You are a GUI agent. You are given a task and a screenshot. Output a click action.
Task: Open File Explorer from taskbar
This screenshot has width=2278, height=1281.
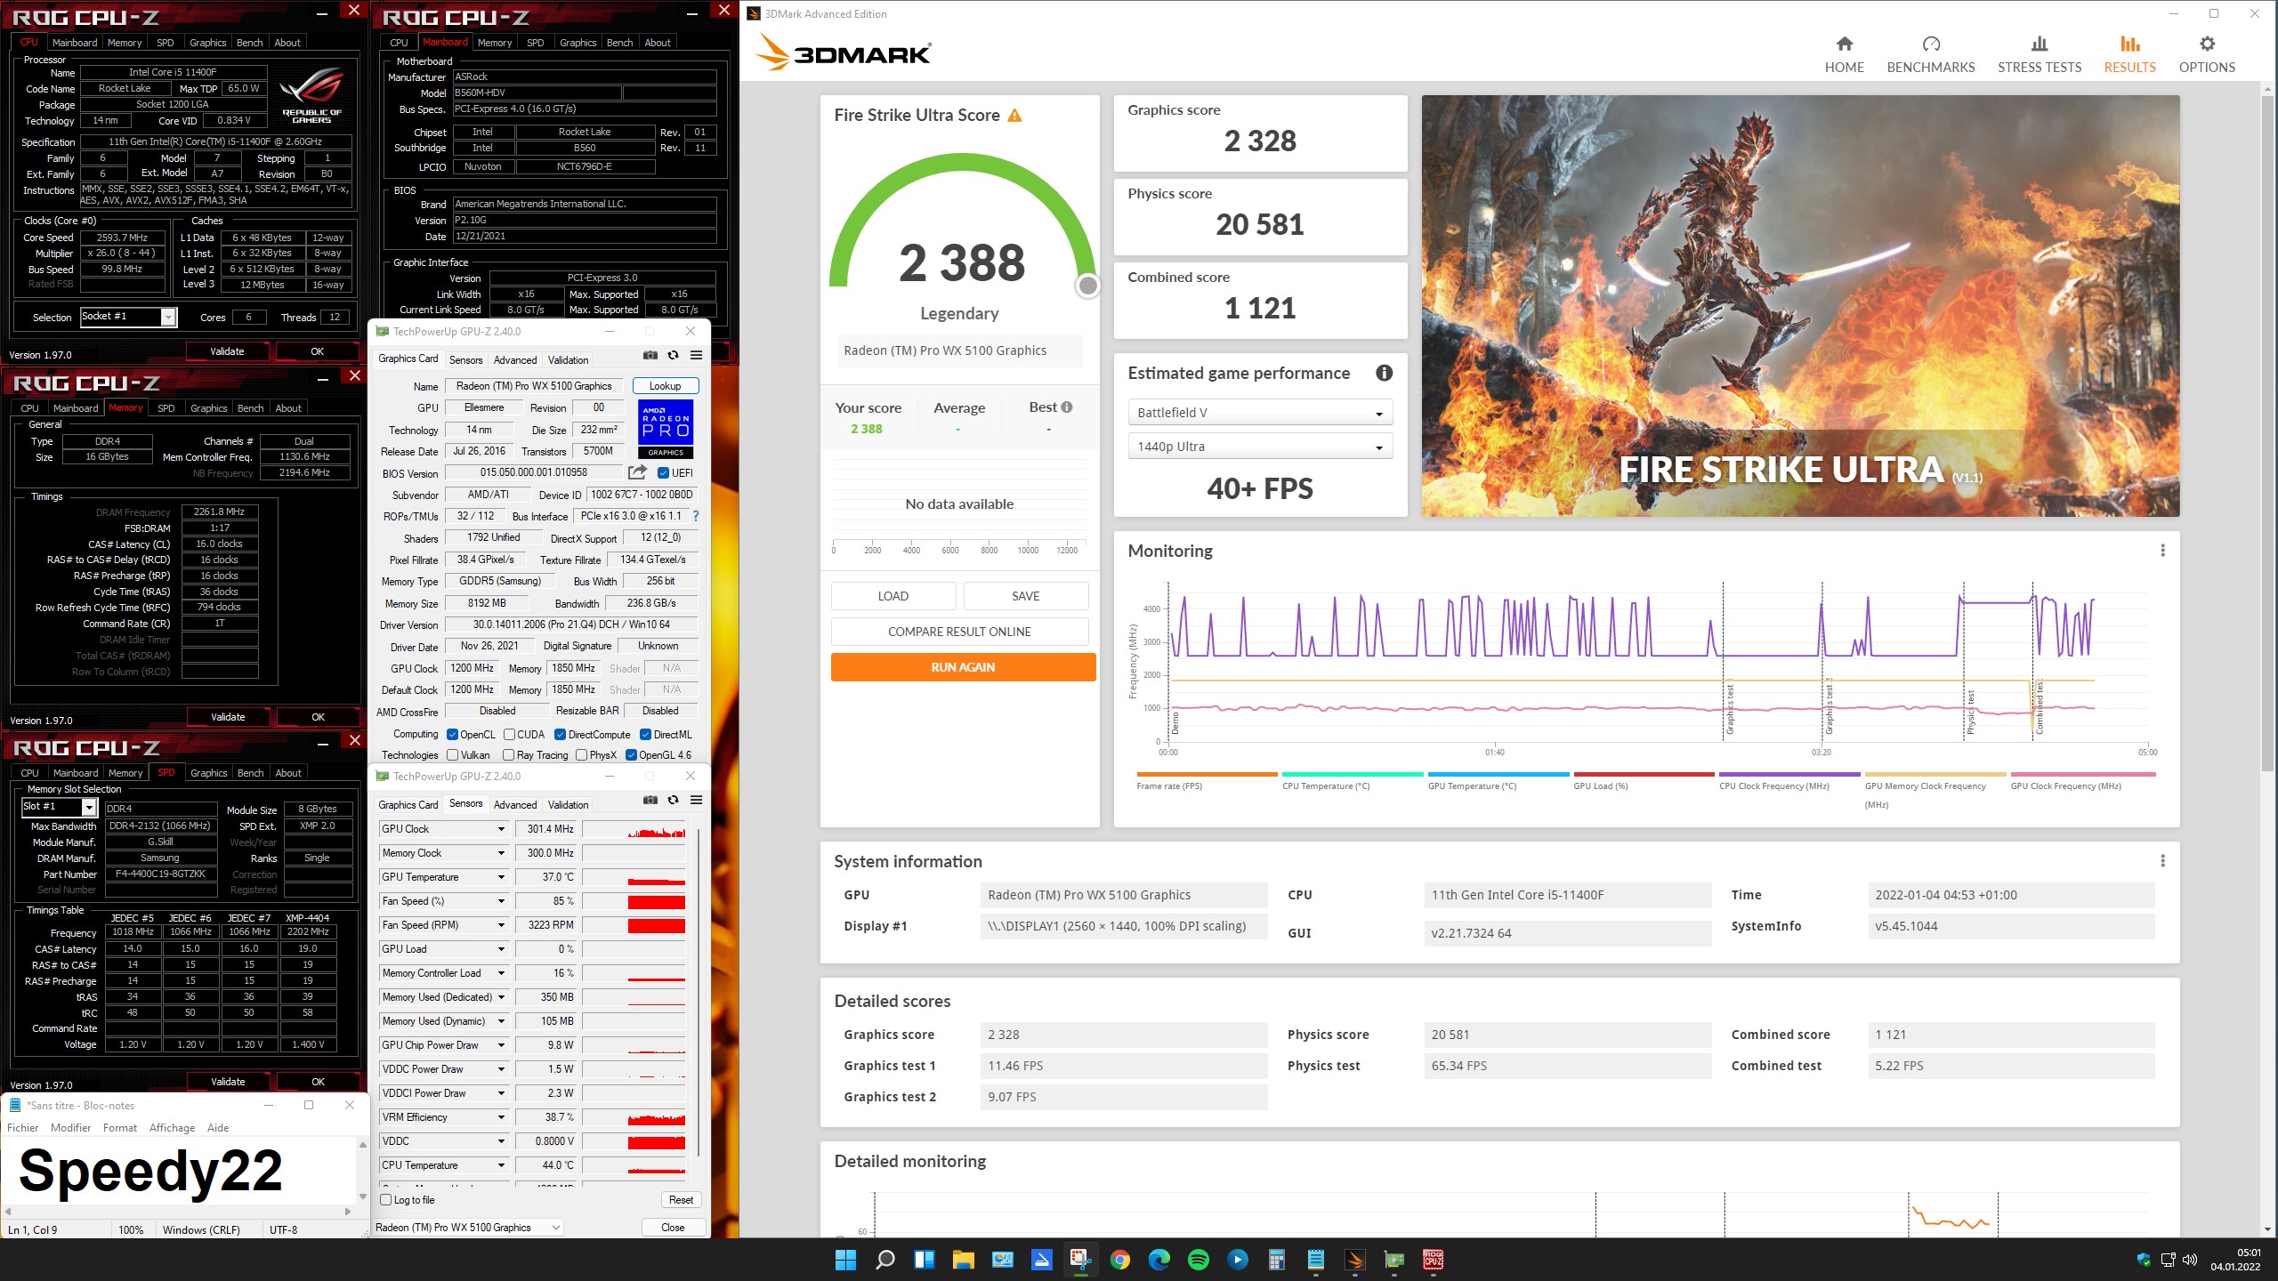963,1260
